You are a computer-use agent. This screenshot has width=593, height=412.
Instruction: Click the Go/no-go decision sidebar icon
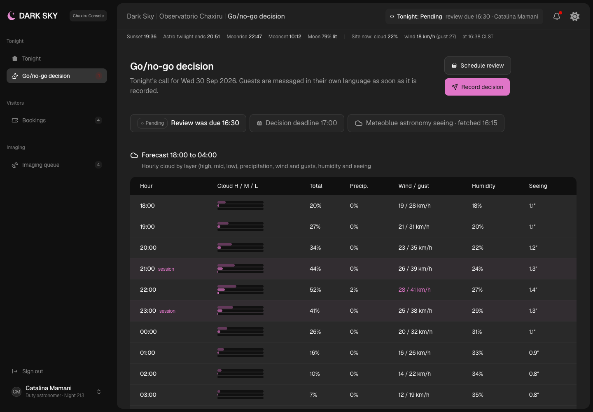click(x=15, y=76)
